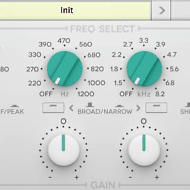Click the green kHz frequency select knob
Image resolution: width=190 pixels, height=190 pixels.
tap(144, 68)
